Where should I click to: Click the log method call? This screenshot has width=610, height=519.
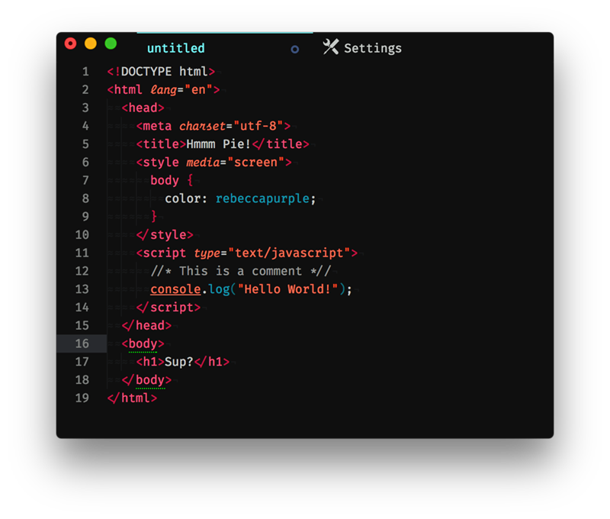219,289
